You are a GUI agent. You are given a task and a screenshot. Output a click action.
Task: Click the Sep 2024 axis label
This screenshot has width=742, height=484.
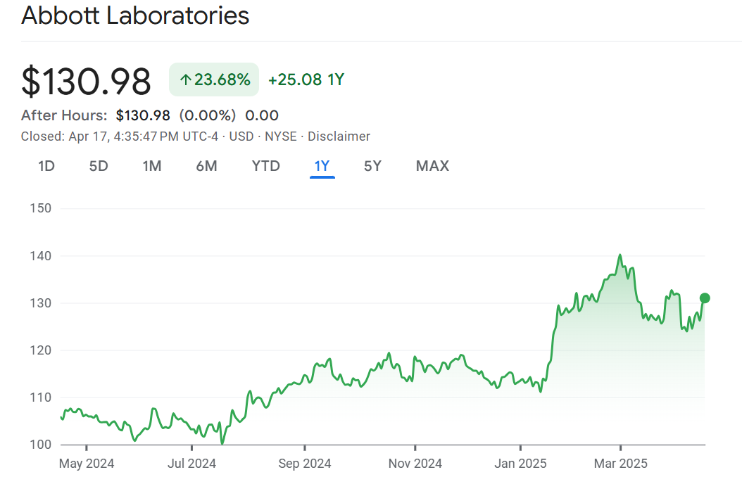pyautogui.click(x=304, y=464)
